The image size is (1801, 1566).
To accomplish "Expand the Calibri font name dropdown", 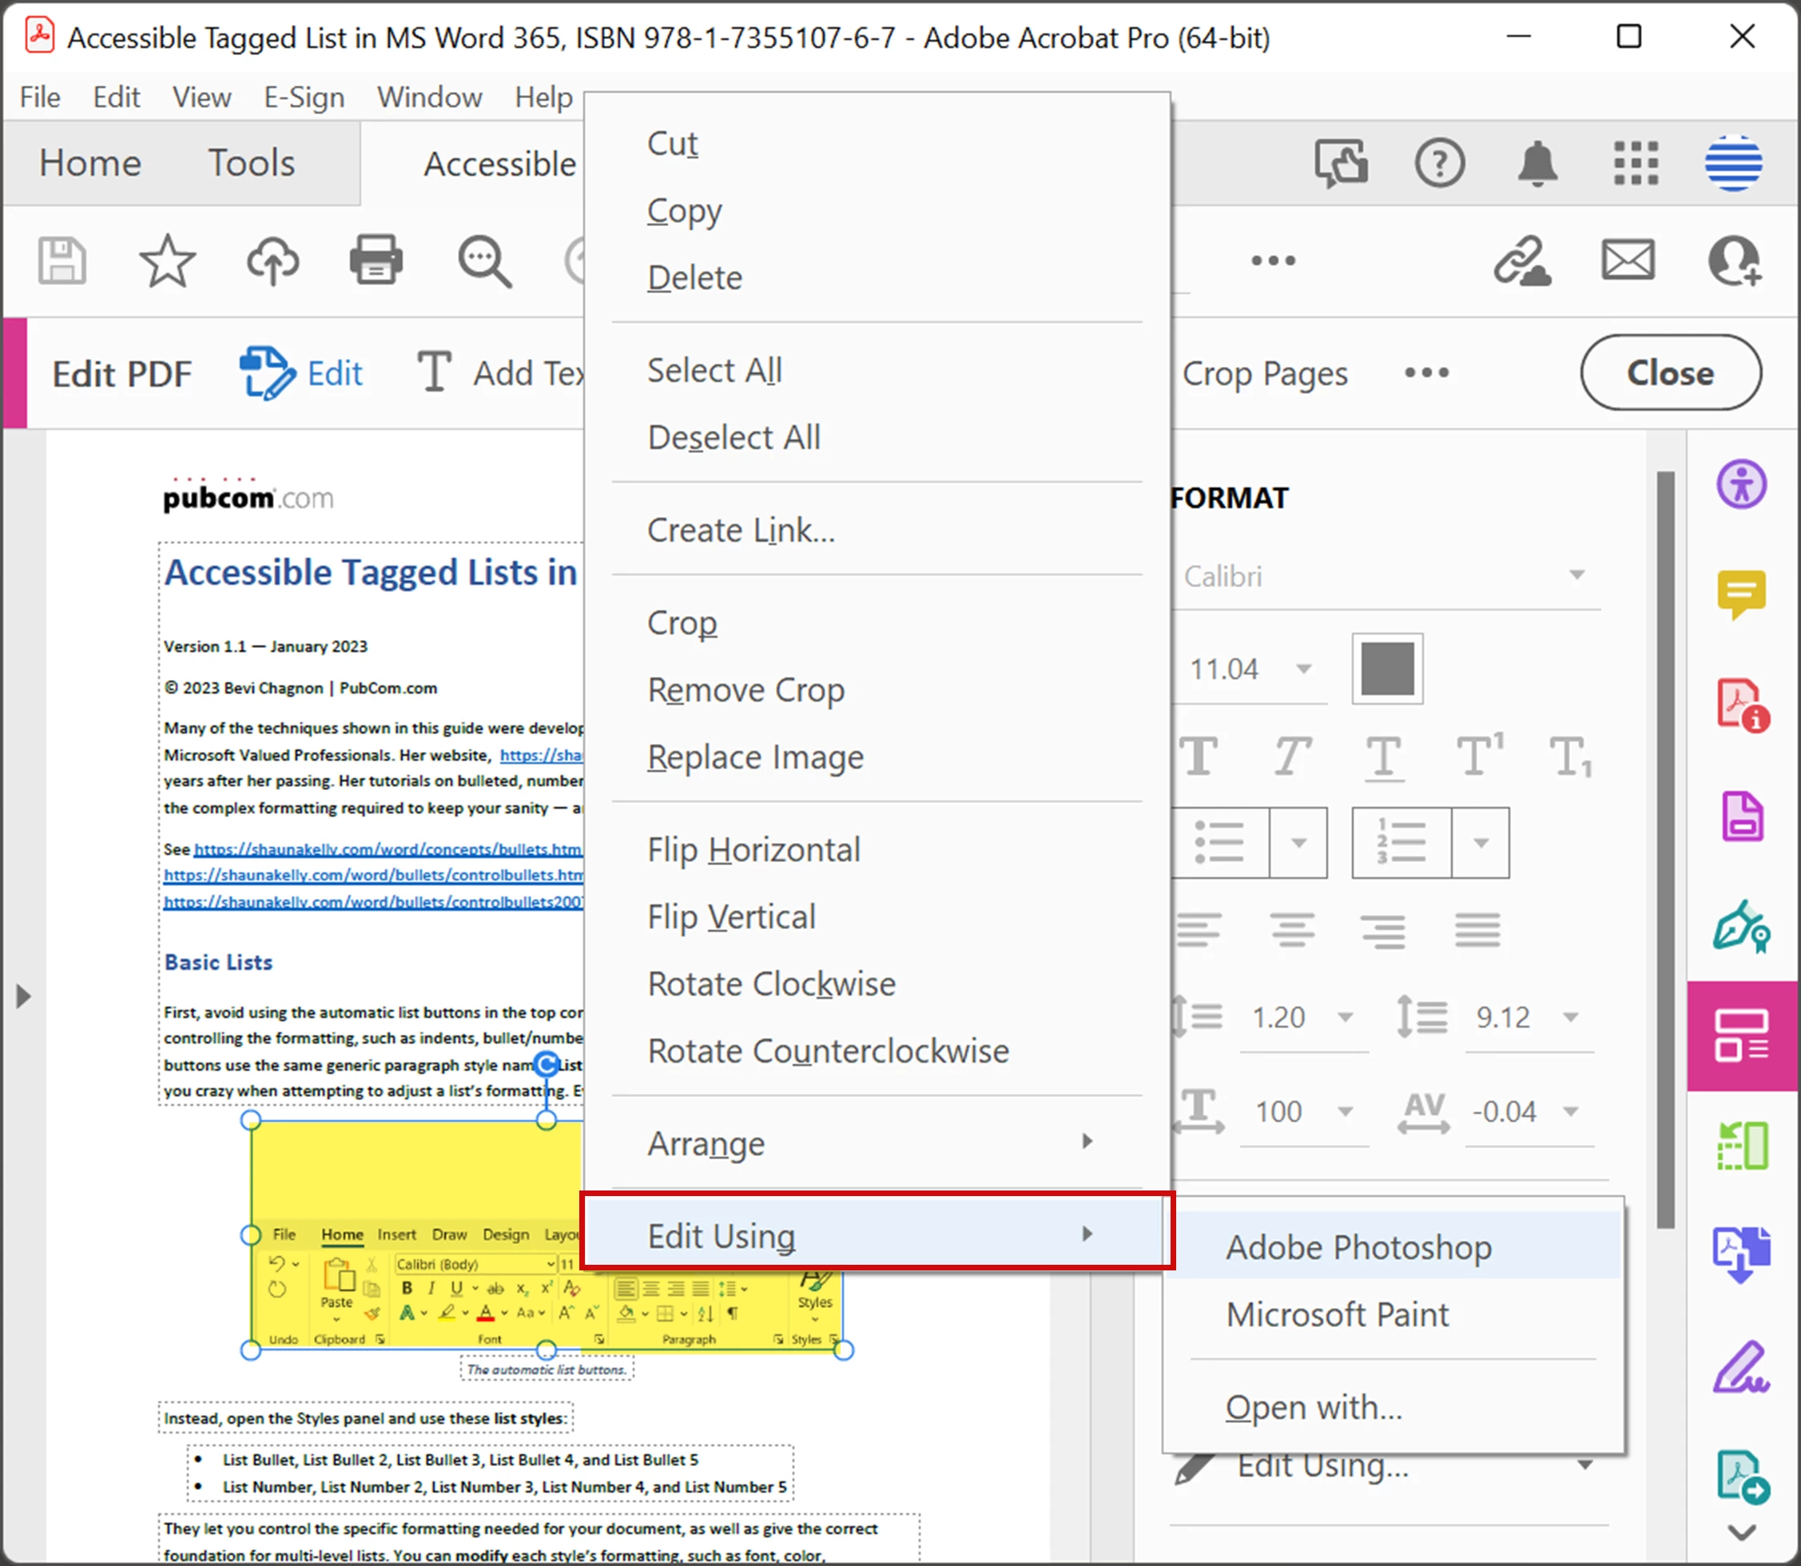I will point(1576,575).
